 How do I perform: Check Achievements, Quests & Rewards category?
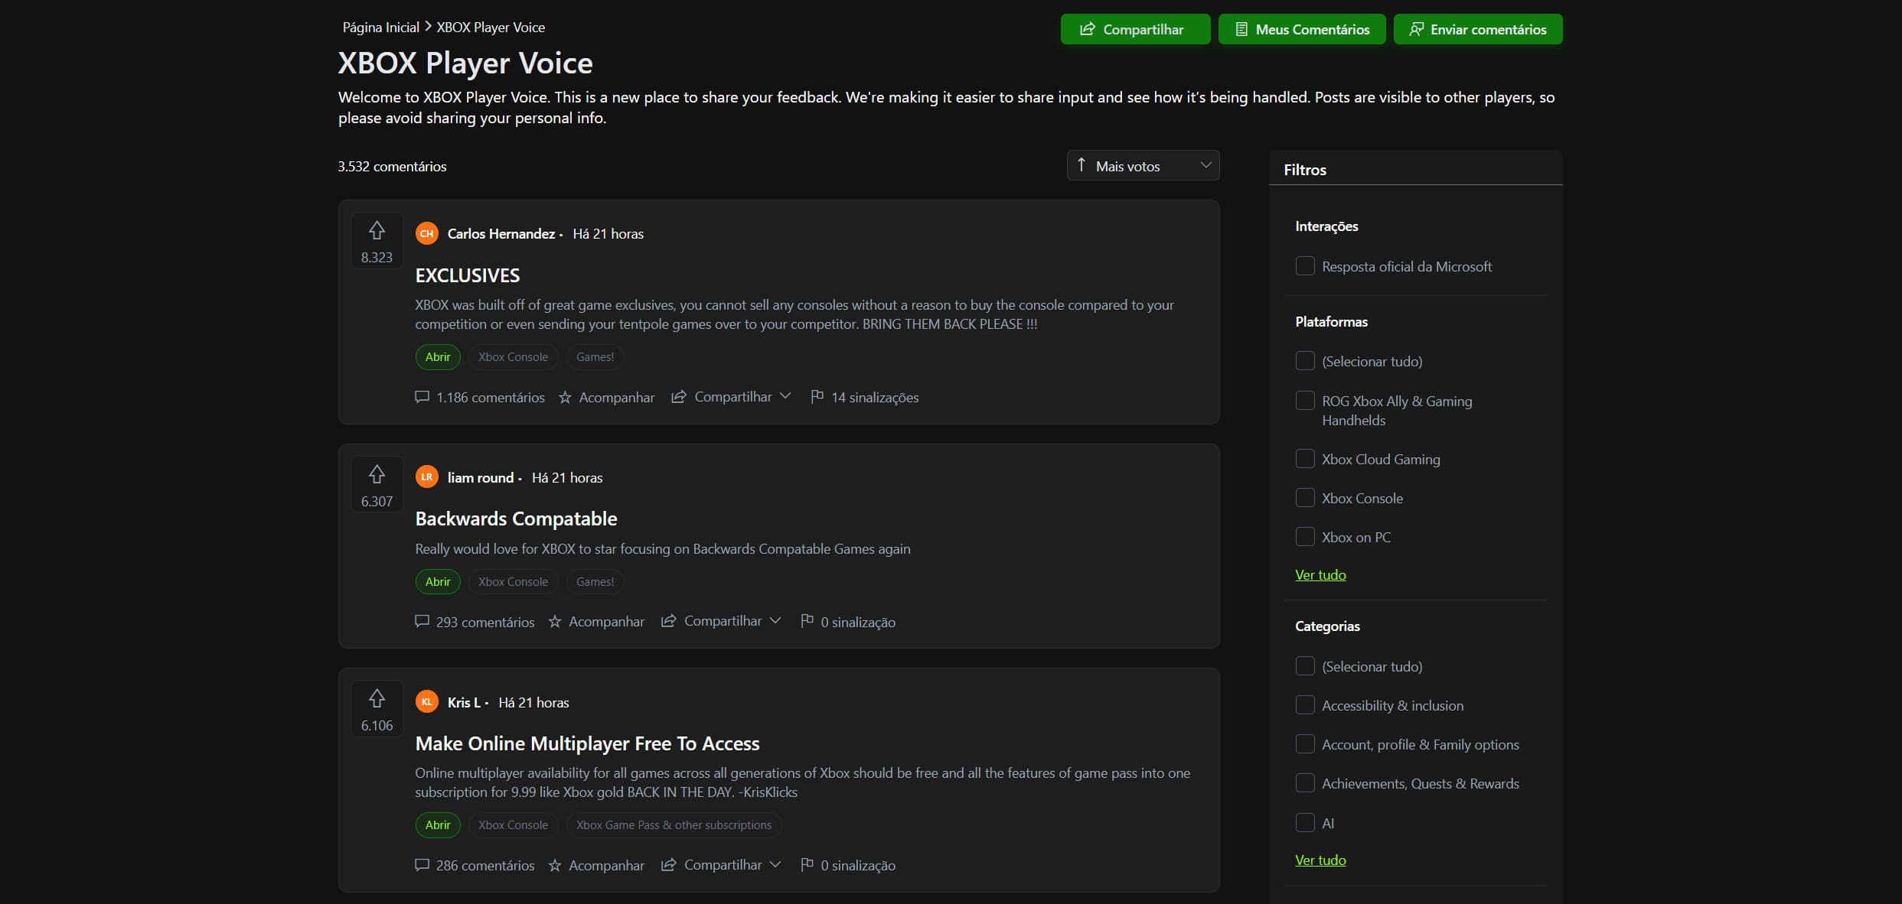tap(1305, 782)
